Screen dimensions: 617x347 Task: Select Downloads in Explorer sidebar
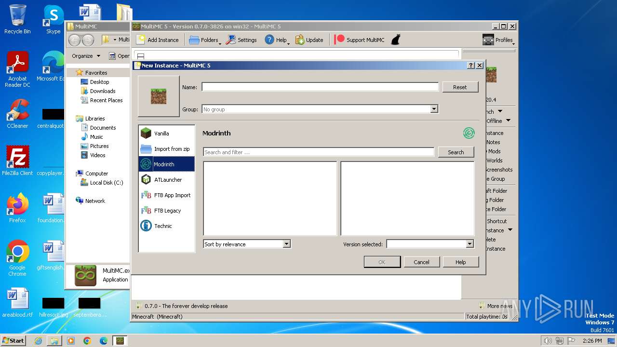coord(103,91)
